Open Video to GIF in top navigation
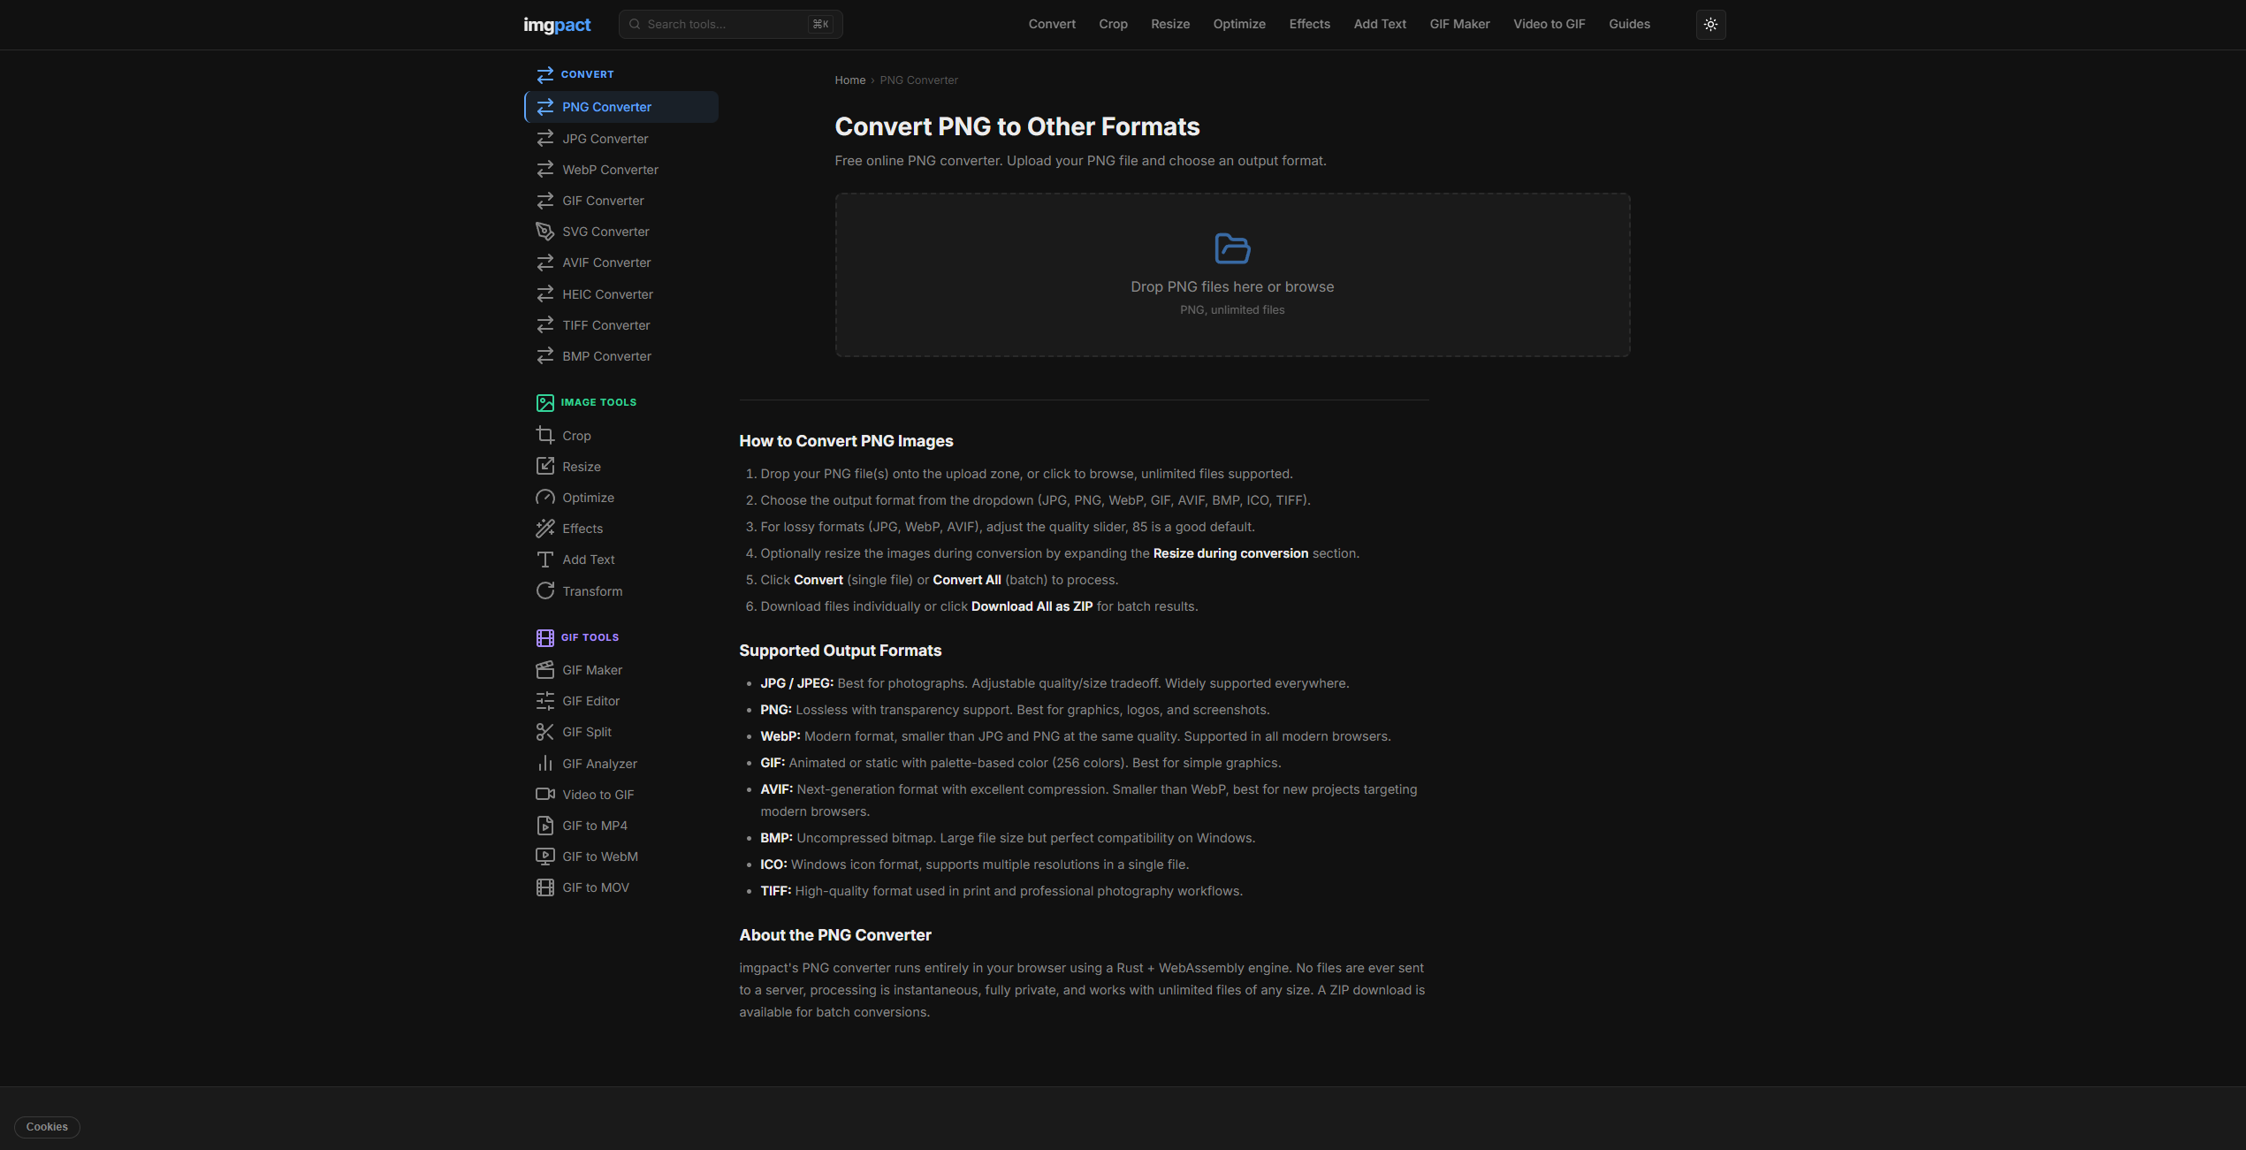The height and width of the screenshot is (1150, 2246). click(x=1549, y=24)
